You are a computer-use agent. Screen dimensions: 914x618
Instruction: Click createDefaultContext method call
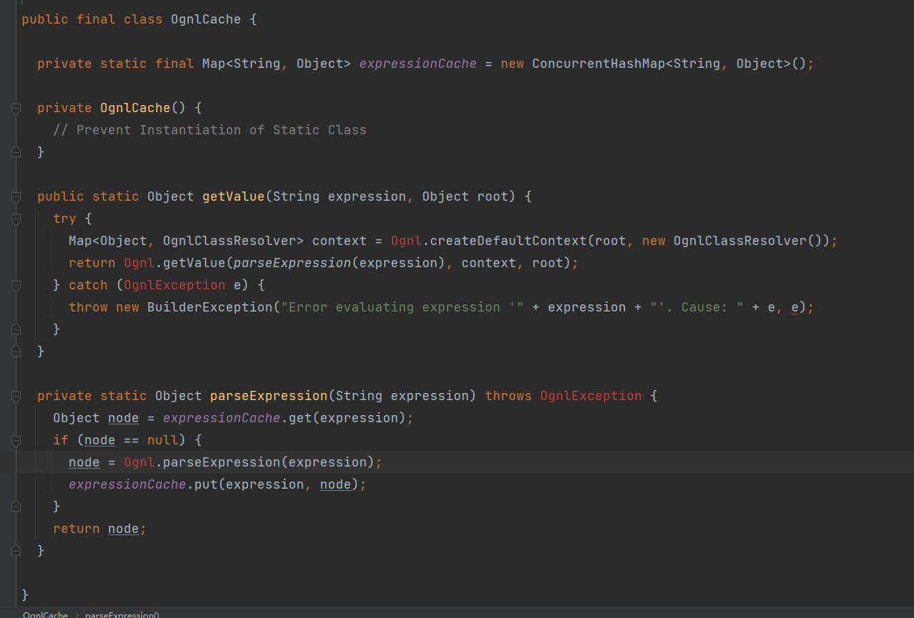[x=508, y=241]
